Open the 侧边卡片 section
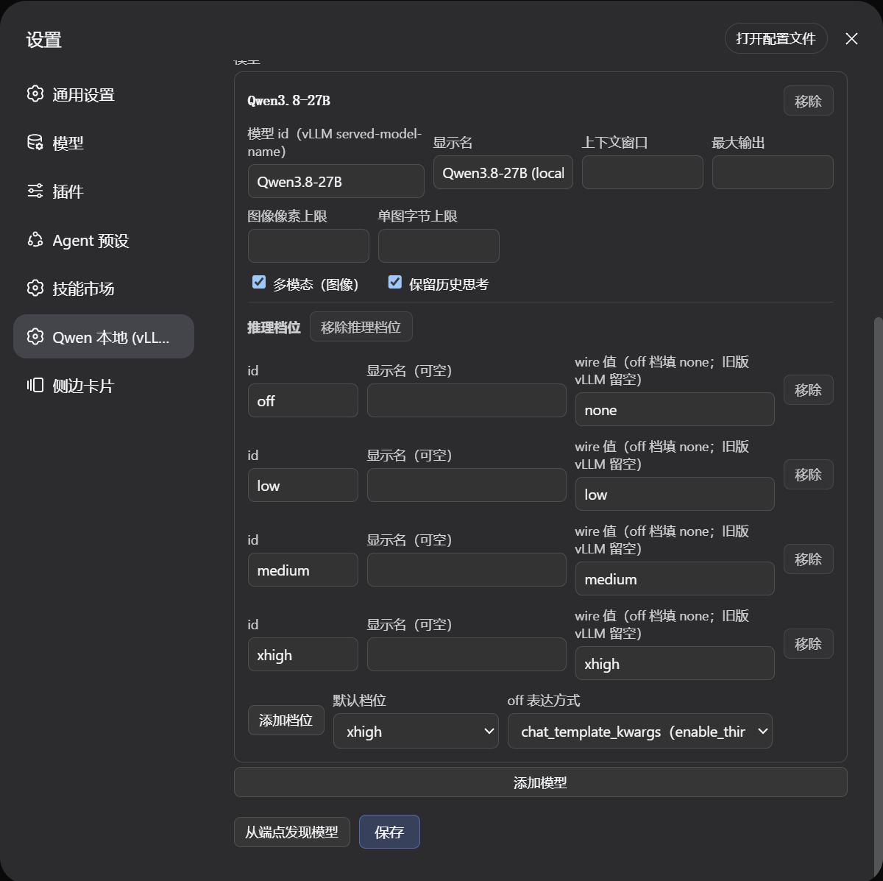Viewport: 883px width, 881px height. click(x=104, y=386)
